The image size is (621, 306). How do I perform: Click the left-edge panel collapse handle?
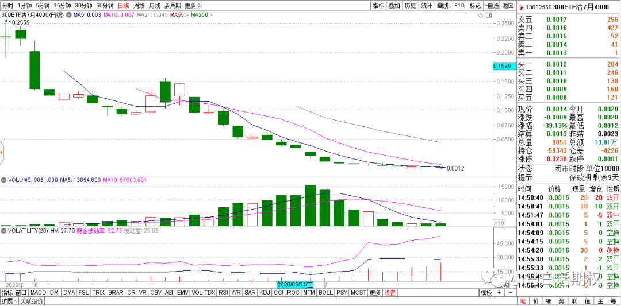coord(2,153)
